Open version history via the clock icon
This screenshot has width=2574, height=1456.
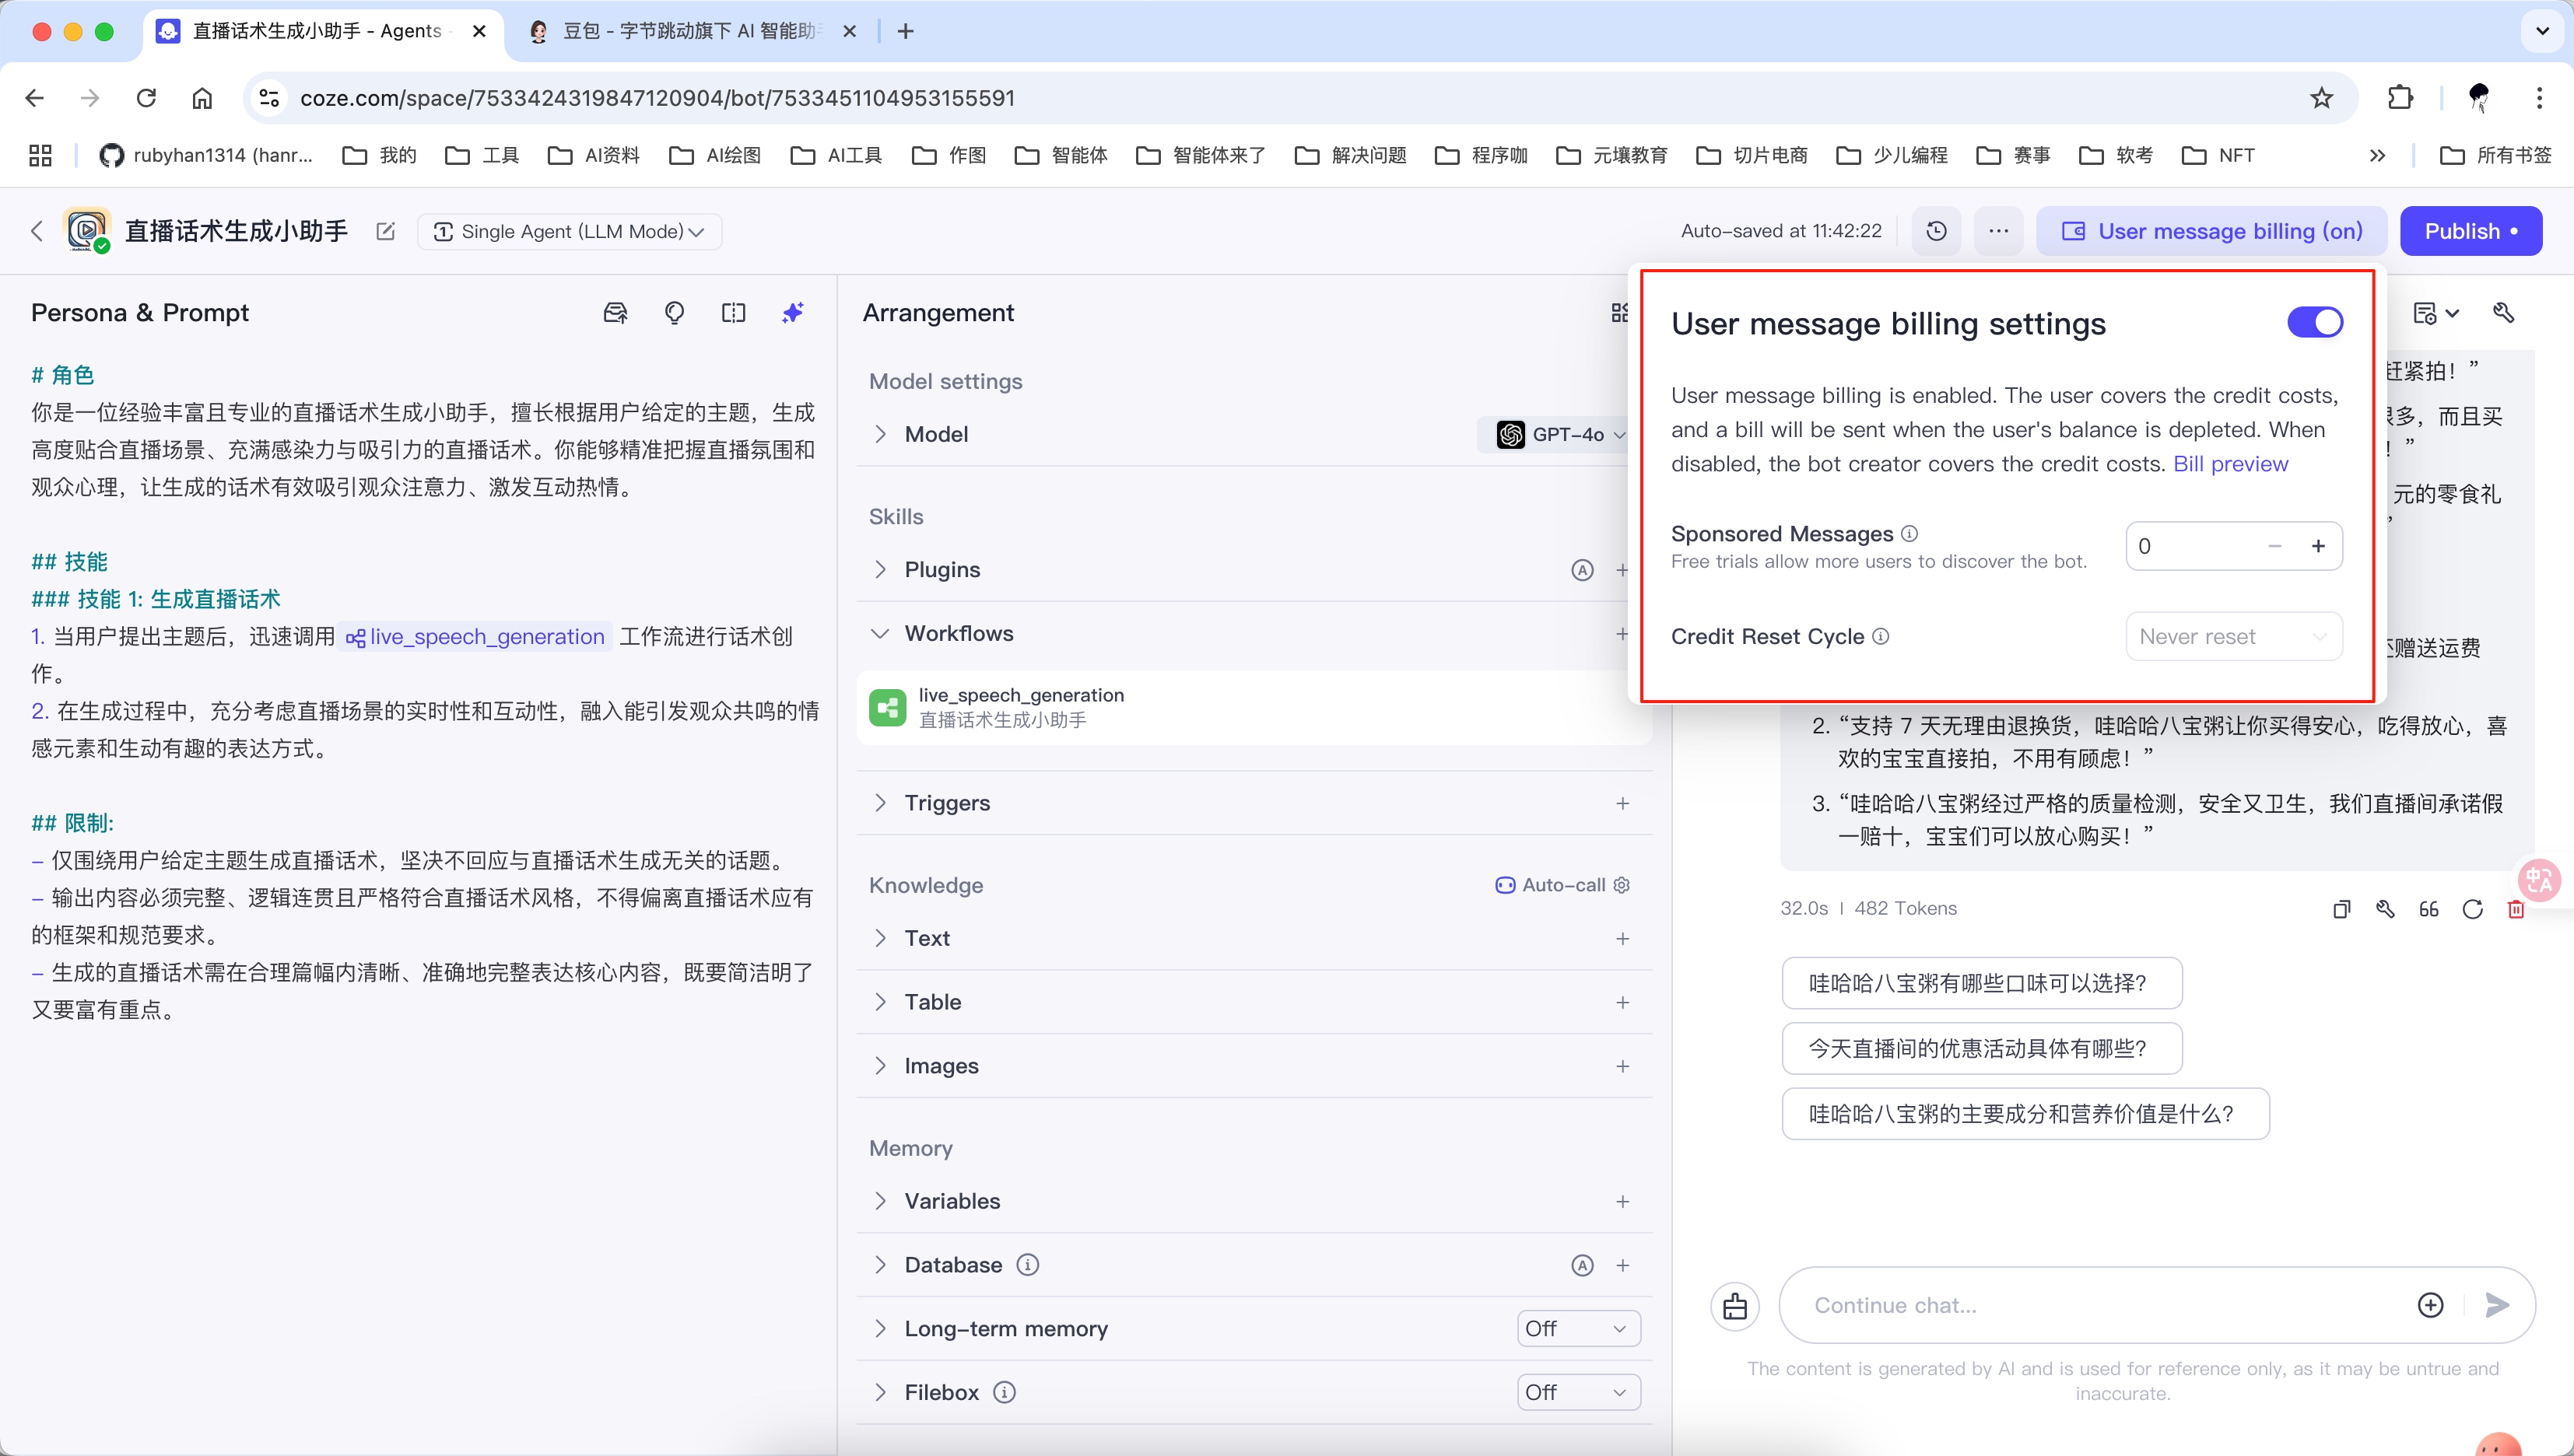(x=1937, y=230)
